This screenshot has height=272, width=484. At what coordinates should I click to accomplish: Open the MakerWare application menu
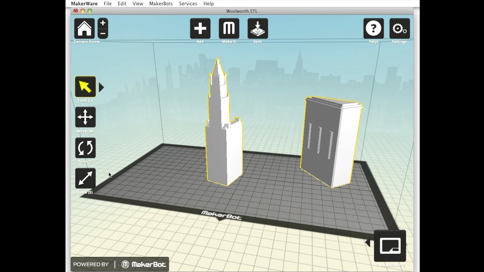(x=84, y=3)
